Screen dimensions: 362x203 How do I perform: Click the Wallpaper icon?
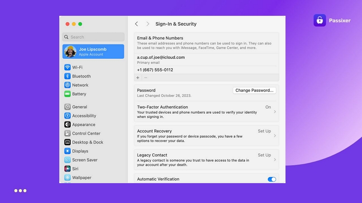click(x=67, y=177)
